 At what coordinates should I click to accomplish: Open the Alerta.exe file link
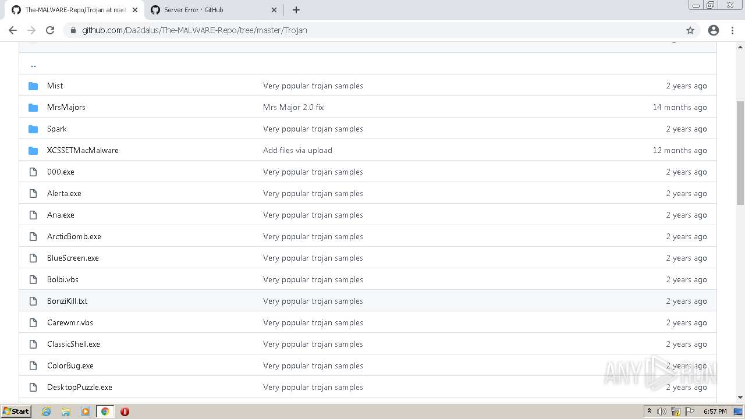coord(64,193)
